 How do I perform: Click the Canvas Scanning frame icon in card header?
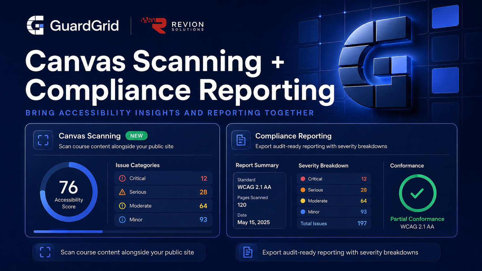43,140
